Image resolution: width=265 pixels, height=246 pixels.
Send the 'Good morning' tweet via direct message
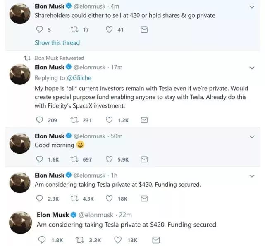pyautogui.click(x=144, y=159)
